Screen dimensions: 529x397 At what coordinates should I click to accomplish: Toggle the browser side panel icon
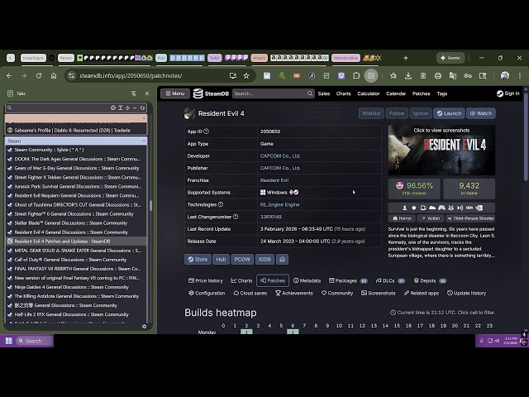[x=371, y=75]
